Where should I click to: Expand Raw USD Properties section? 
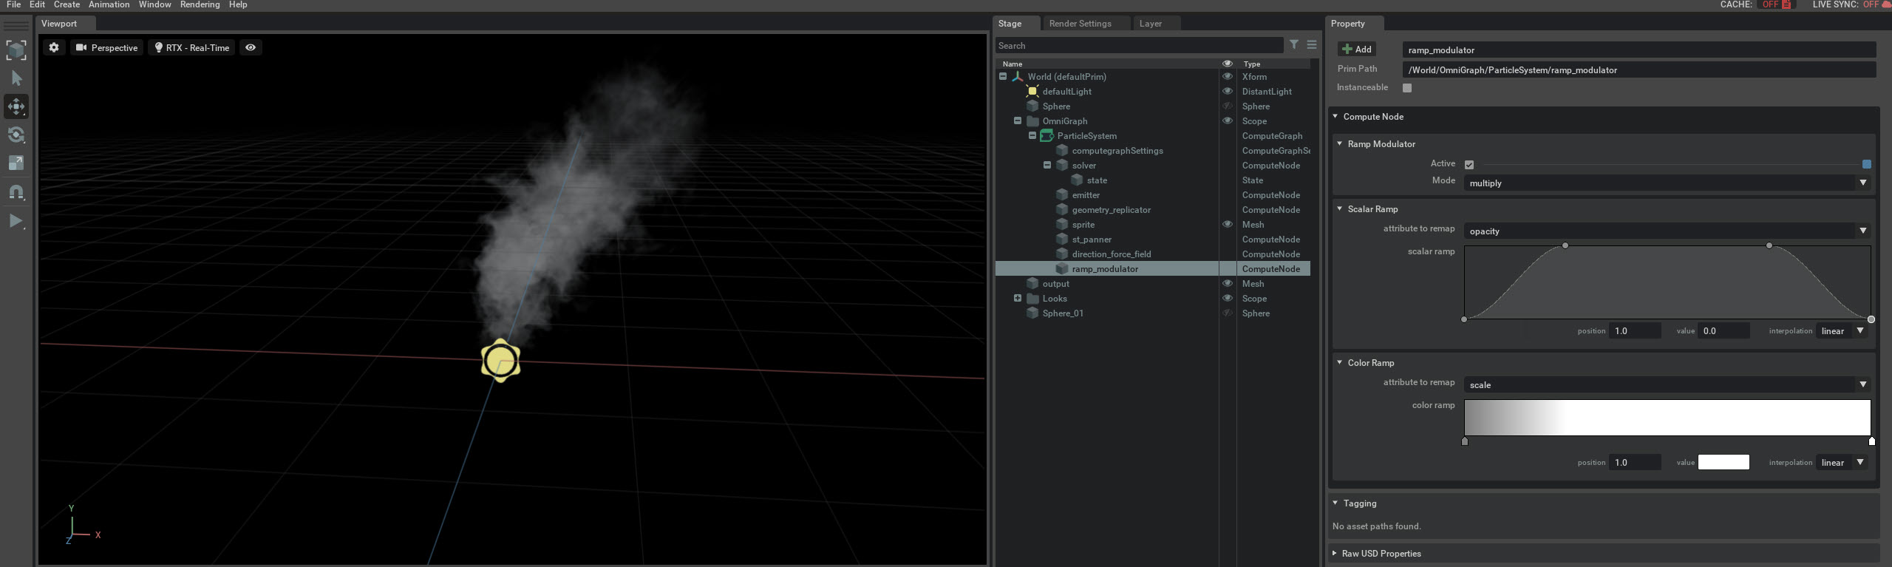click(1335, 553)
